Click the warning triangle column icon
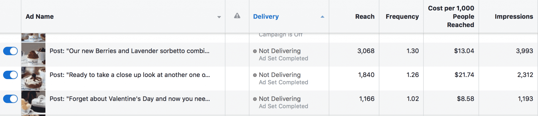This screenshot has width=538, height=116. coord(237,16)
